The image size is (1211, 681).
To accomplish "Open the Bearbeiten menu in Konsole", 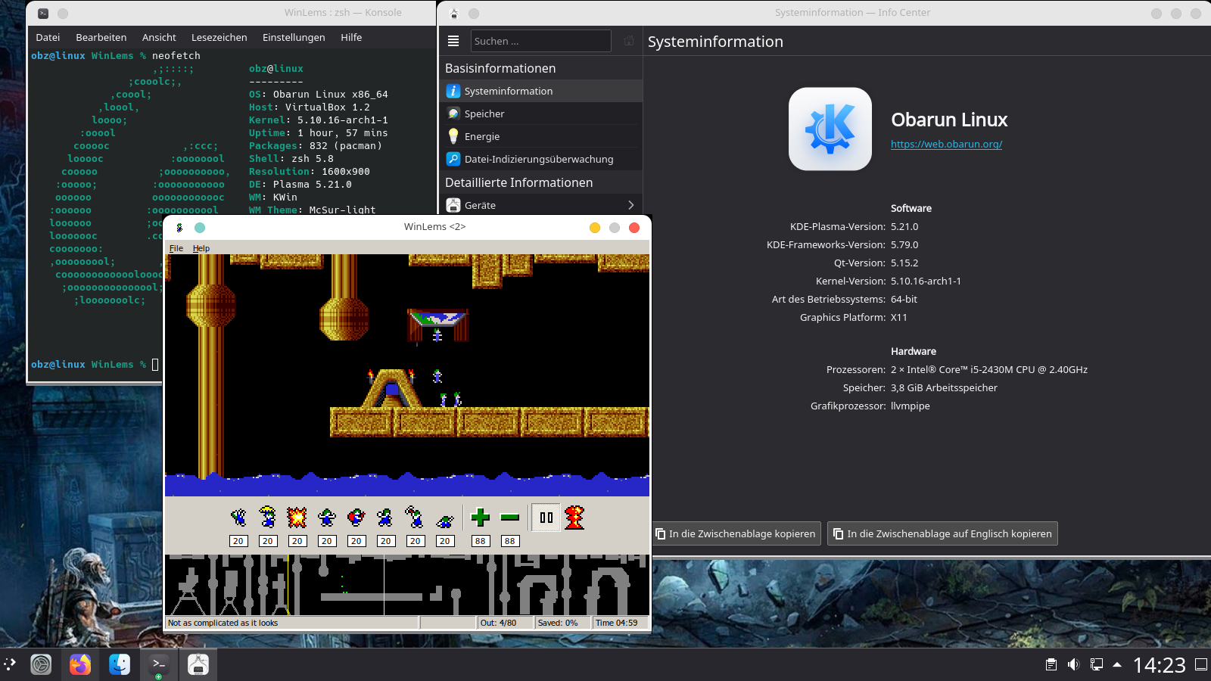I will tap(101, 37).
